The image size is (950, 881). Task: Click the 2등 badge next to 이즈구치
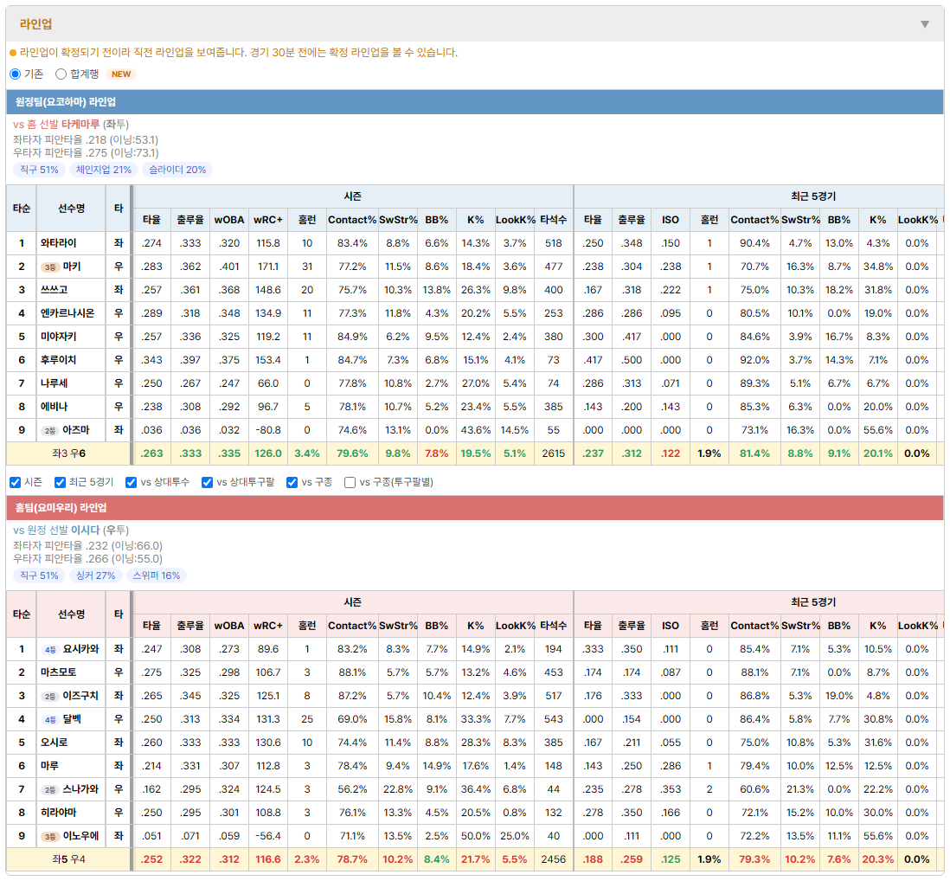pos(49,696)
